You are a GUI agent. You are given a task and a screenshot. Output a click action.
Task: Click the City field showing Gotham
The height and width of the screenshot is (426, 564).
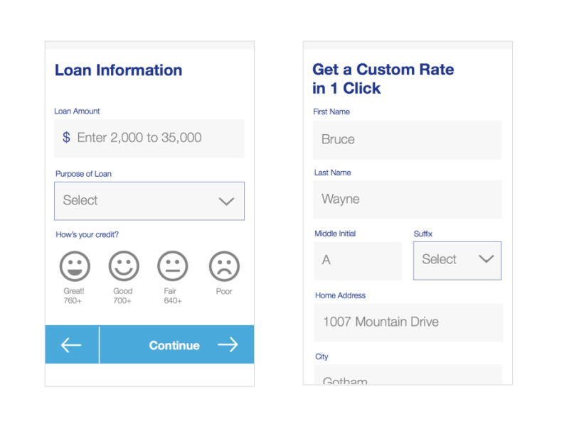408,375
